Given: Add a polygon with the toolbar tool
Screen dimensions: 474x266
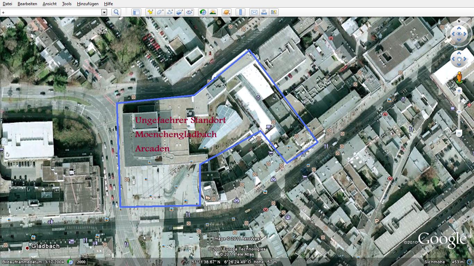Looking at the screenshot, I should (160, 12).
